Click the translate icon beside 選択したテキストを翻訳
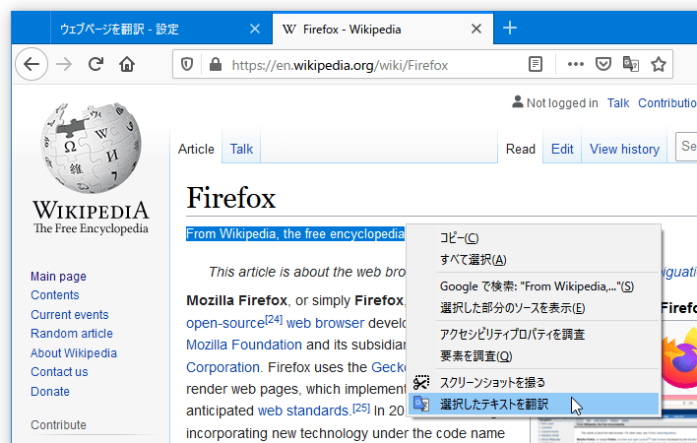The height and width of the screenshot is (443, 697). 421,404
